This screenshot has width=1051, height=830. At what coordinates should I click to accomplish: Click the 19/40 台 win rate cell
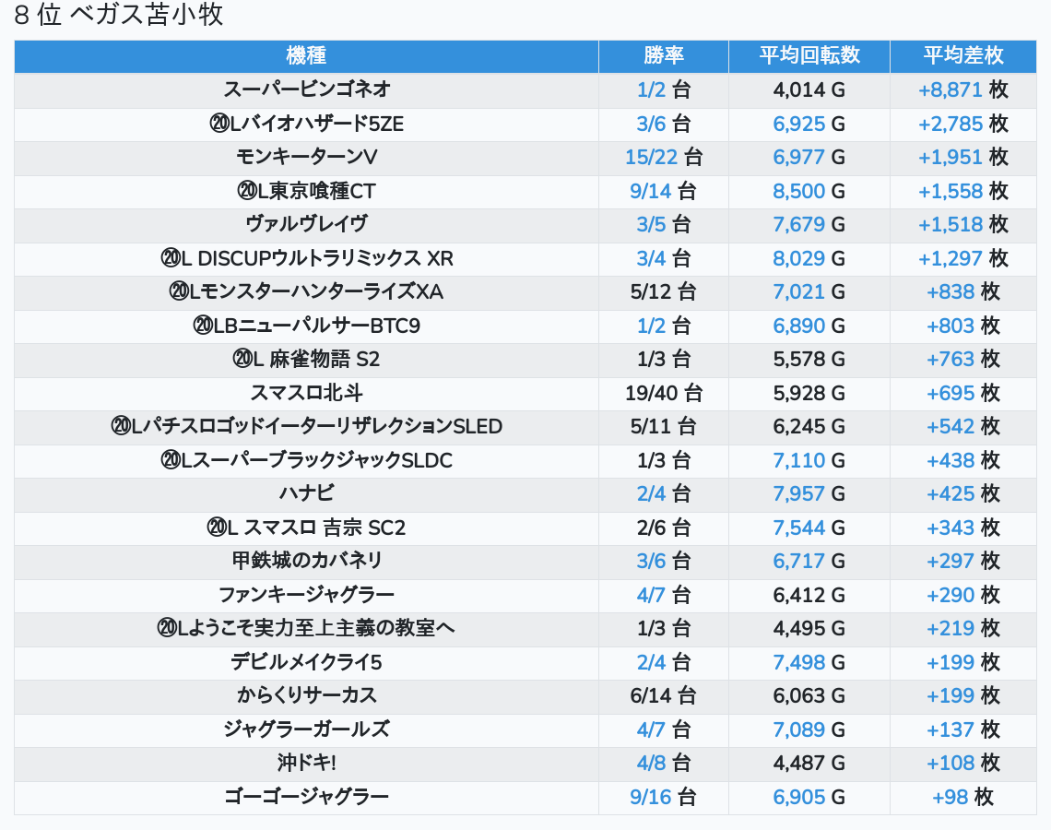click(664, 394)
